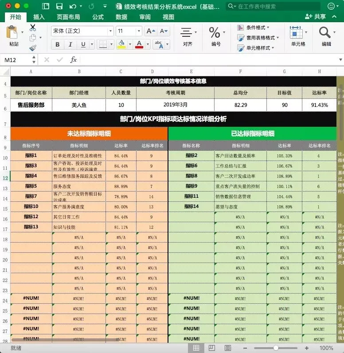
Task: Expand fill color options arrow
Action: pyautogui.click(x=130, y=44)
